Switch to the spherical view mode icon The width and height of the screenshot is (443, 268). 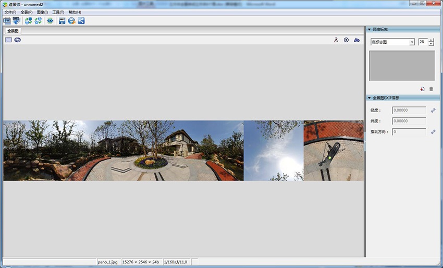point(17,40)
